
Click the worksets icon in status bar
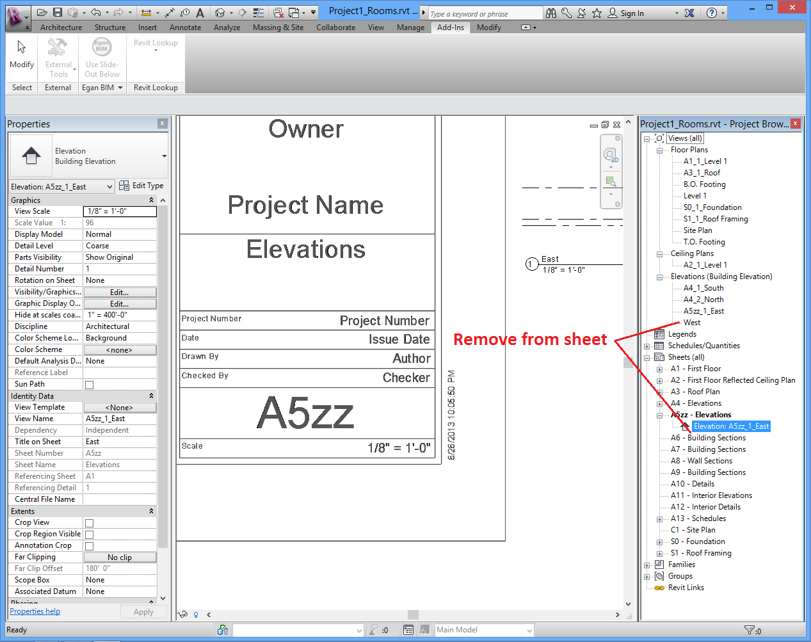(223, 630)
